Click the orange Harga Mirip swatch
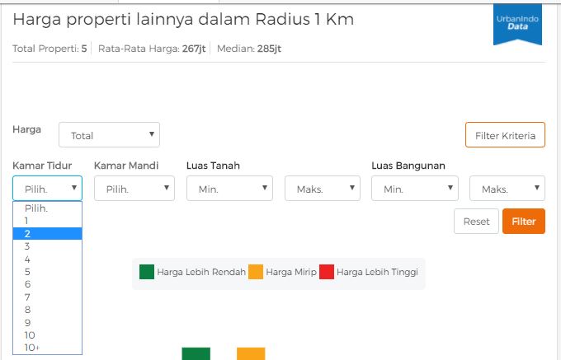 [256, 272]
